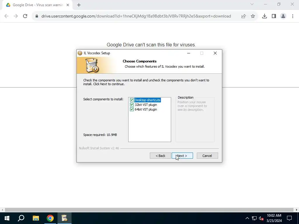
Task: Bookmark this tab with the star
Action: (253, 16)
